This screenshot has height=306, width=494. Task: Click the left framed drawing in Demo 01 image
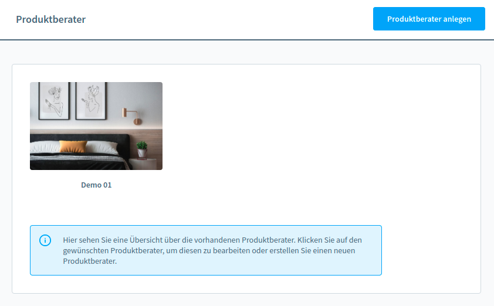tap(53, 100)
